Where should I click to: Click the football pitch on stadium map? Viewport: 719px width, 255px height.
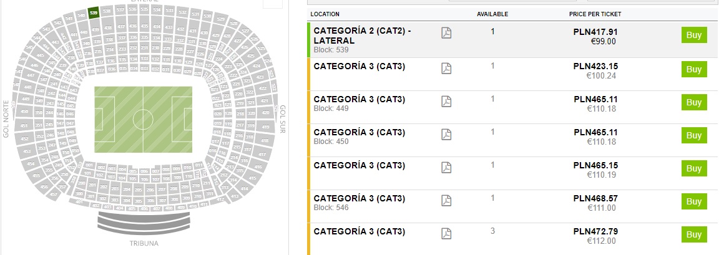click(x=143, y=120)
